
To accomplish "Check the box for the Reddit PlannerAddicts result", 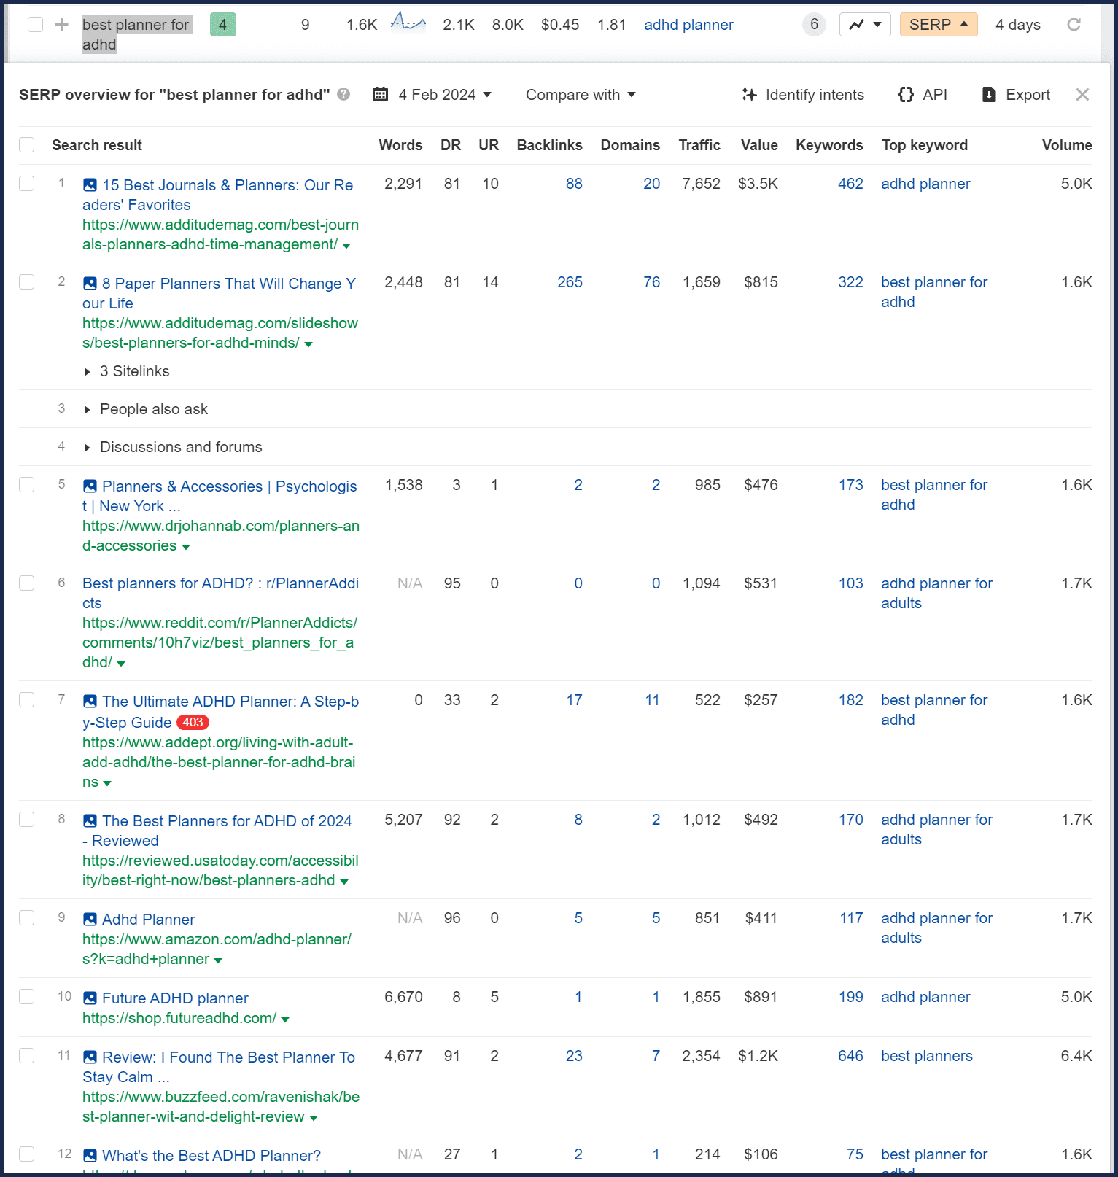I will [x=27, y=583].
